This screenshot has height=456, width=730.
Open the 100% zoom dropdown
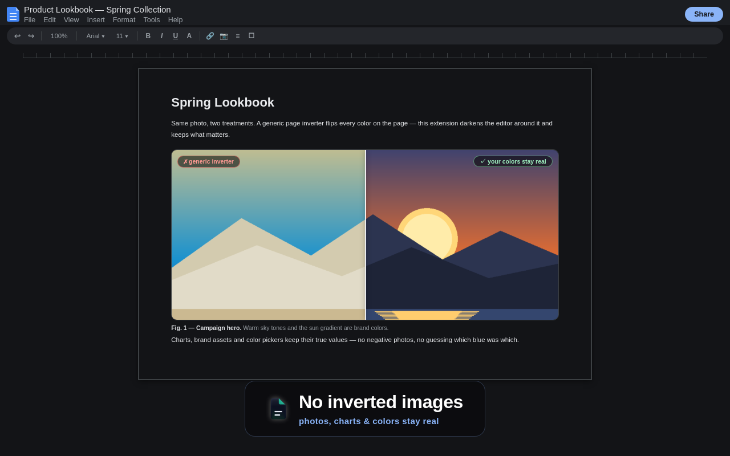click(x=59, y=36)
